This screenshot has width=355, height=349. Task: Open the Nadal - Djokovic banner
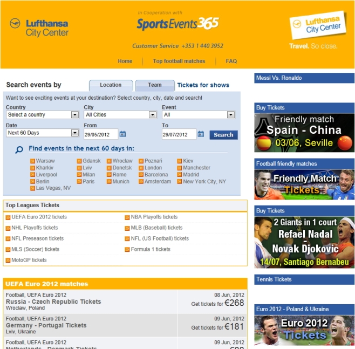pyautogui.click(x=304, y=242)
